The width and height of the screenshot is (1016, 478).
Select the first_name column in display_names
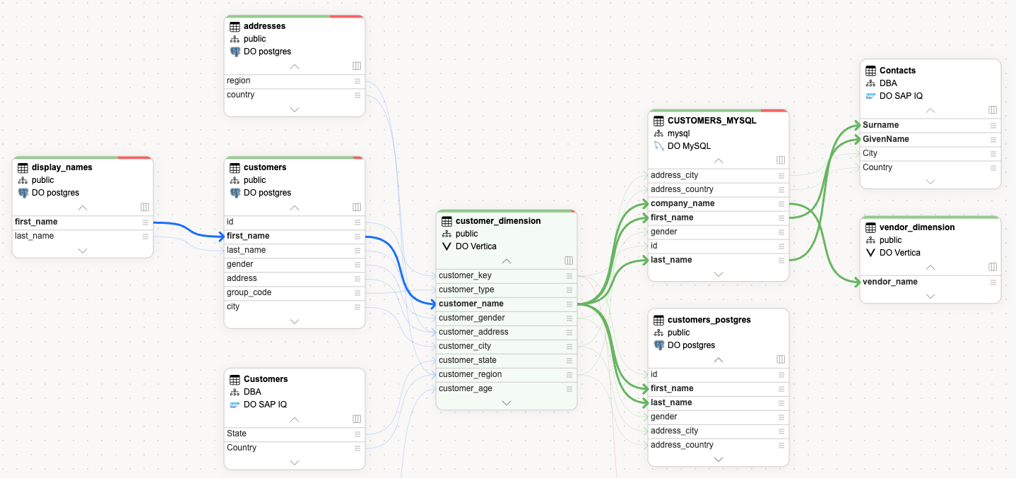[x=37, y=222]
